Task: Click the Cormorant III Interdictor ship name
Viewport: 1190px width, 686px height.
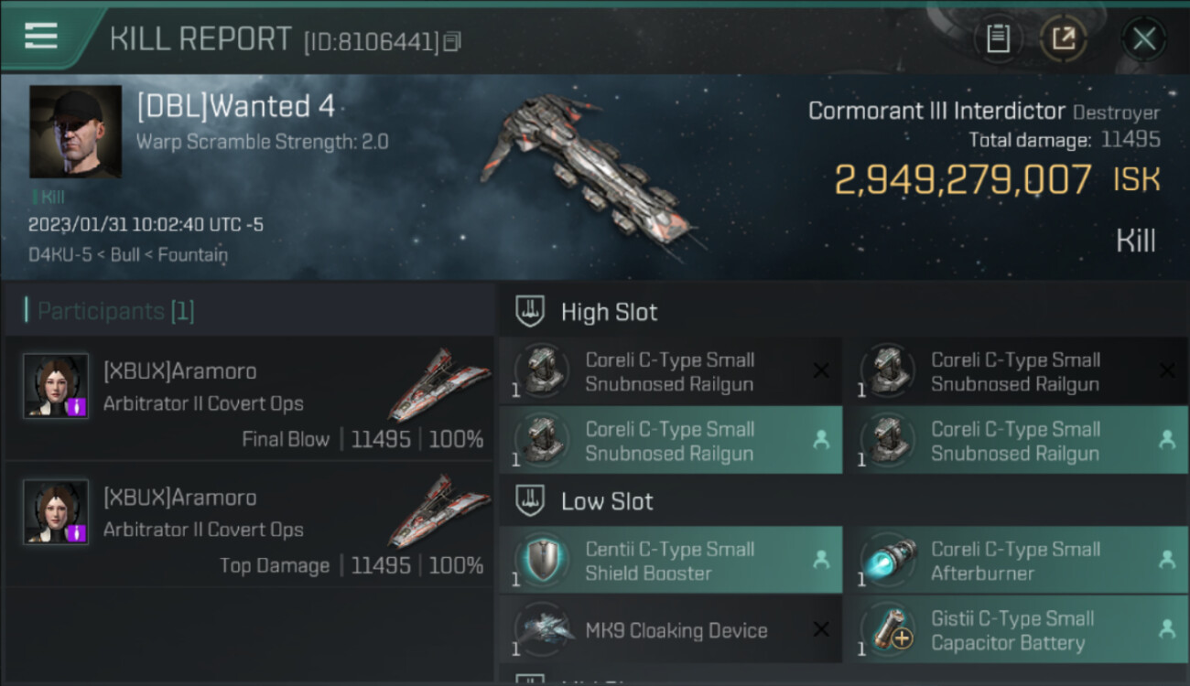Action: 936,112
